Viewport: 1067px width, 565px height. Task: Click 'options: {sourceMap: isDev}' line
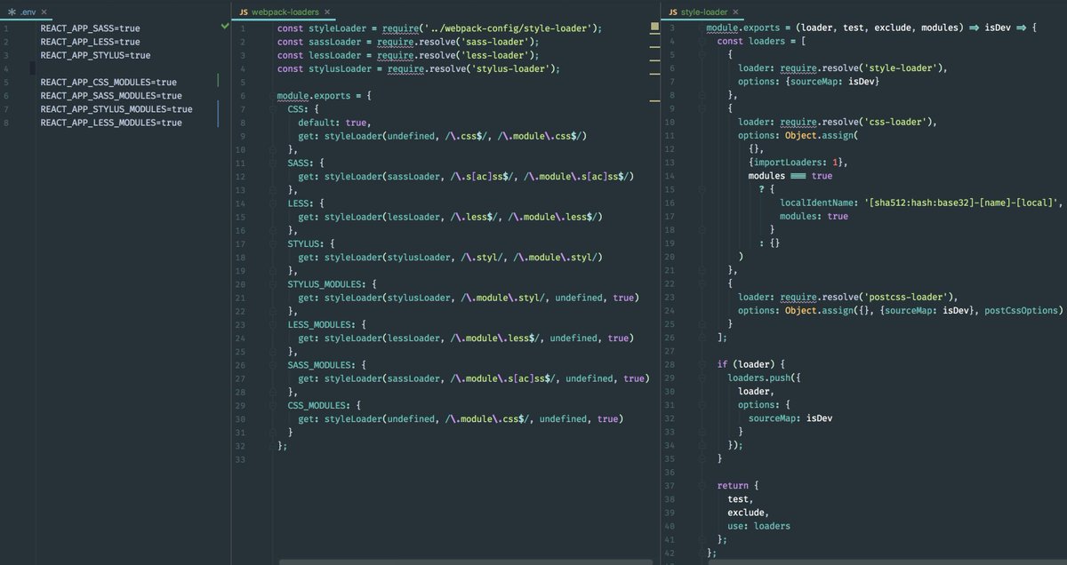point(810,83)
